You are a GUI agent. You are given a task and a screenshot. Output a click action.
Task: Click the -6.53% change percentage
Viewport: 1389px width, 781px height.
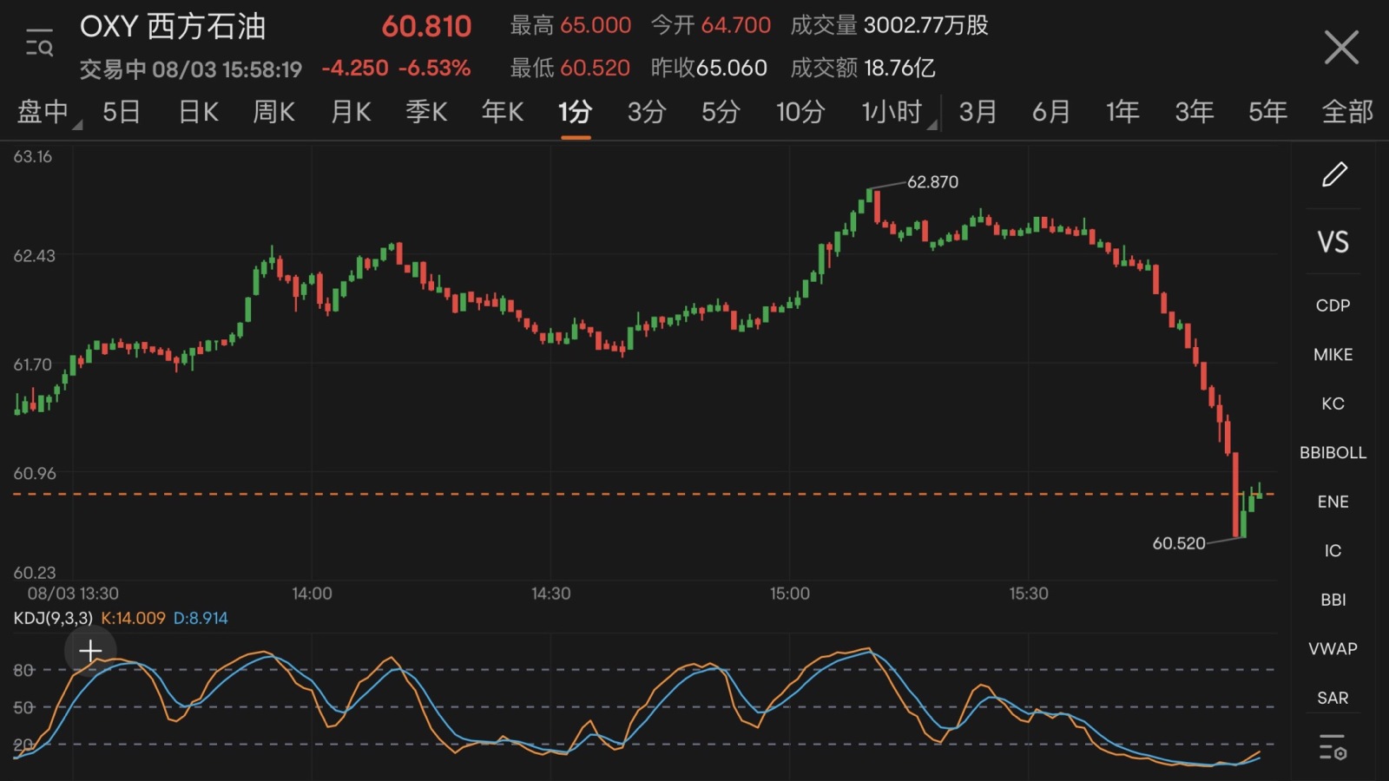tap(434, 68)
